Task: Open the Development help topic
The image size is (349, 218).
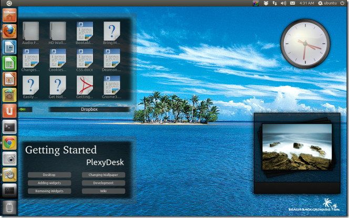Action: [103, 183]
